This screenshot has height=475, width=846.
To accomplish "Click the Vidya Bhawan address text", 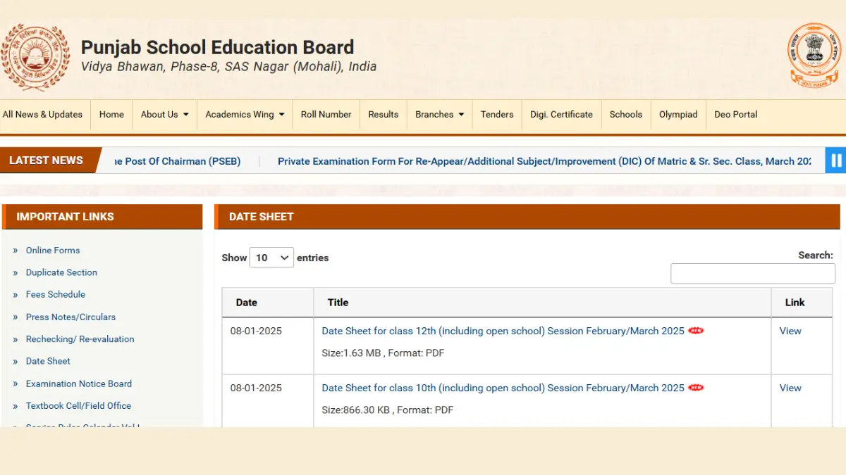I will pyautogui.click(x=228, y=67).
